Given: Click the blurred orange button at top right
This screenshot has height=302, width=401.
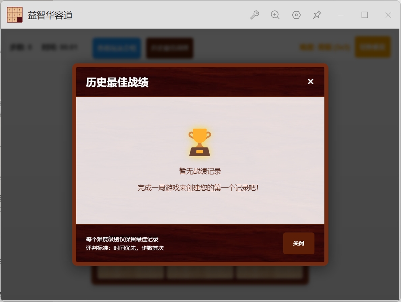Looking at the screenshot, I should (373, 47).
